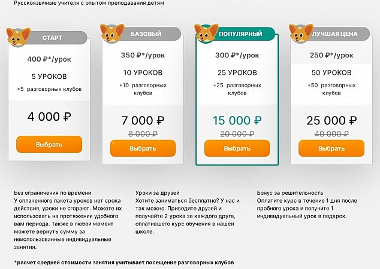This screenshot has height=269, width=380.
Task: Select the ПОПУЛЯРНЫЙ plan header
Action: tap(242, 34)
